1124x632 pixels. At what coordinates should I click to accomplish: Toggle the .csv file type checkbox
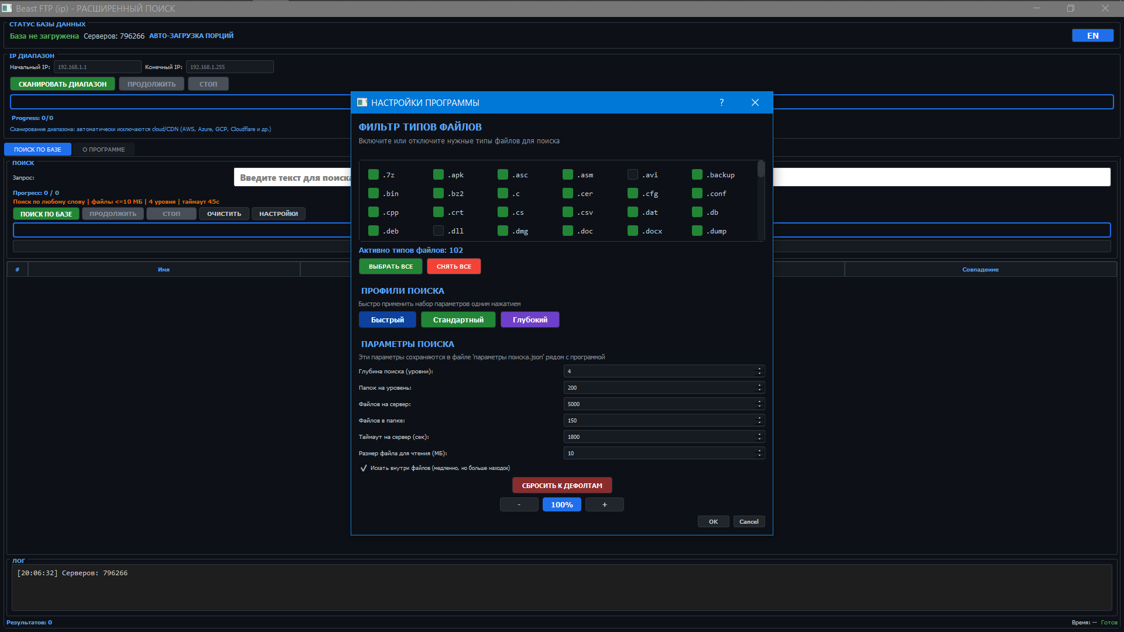coord(568,212)
